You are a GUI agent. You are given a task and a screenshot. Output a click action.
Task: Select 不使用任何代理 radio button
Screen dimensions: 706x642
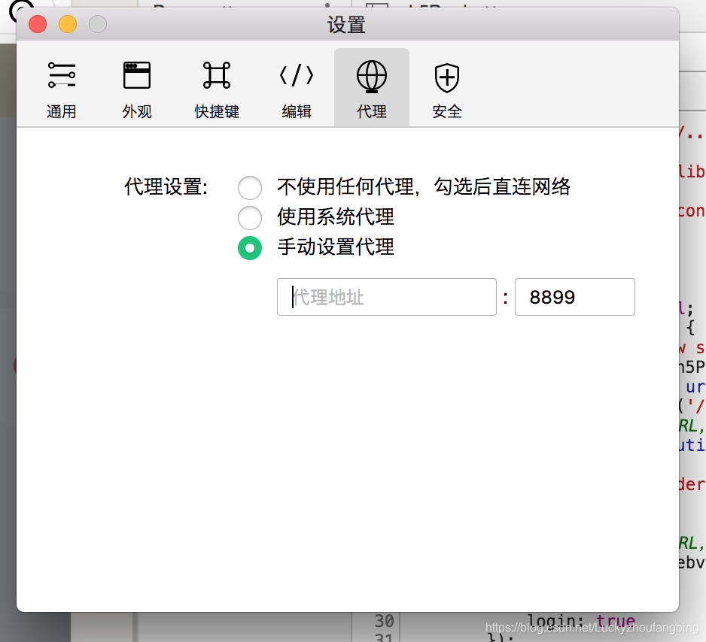pos(250,188)
